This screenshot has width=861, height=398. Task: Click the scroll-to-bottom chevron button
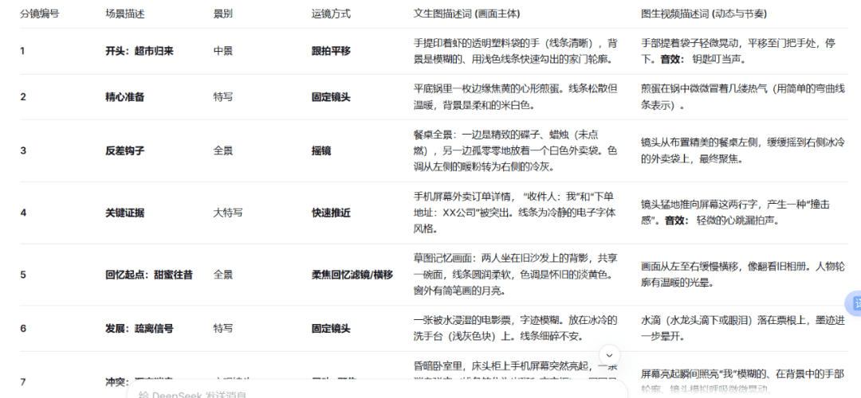609,356
